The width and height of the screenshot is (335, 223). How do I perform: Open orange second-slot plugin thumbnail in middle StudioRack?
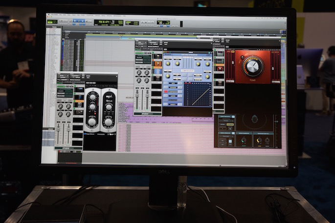tap(157, 64)
